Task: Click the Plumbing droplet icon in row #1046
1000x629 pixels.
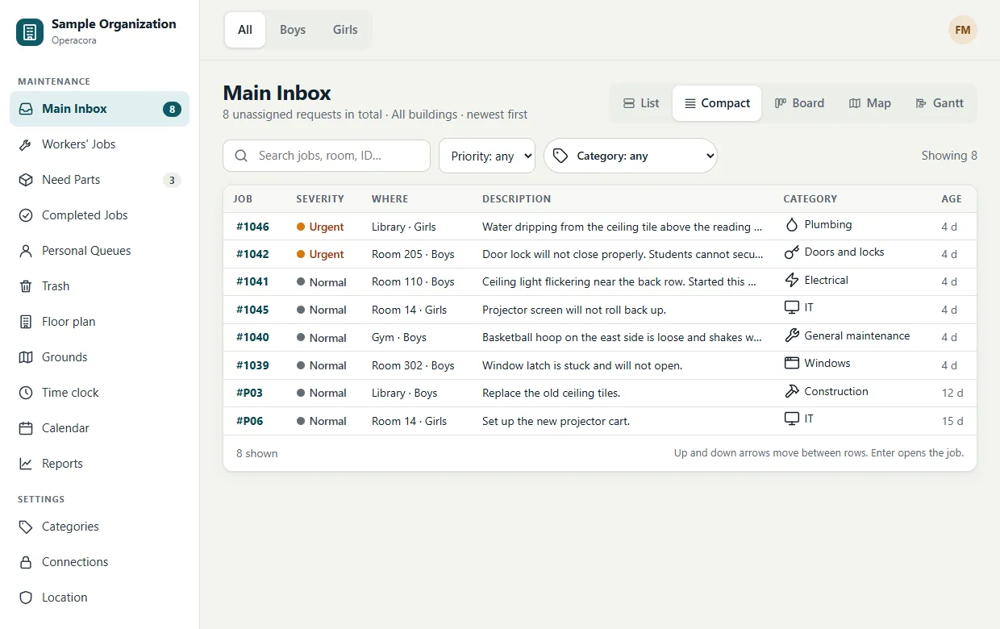Action: [792, 225]
